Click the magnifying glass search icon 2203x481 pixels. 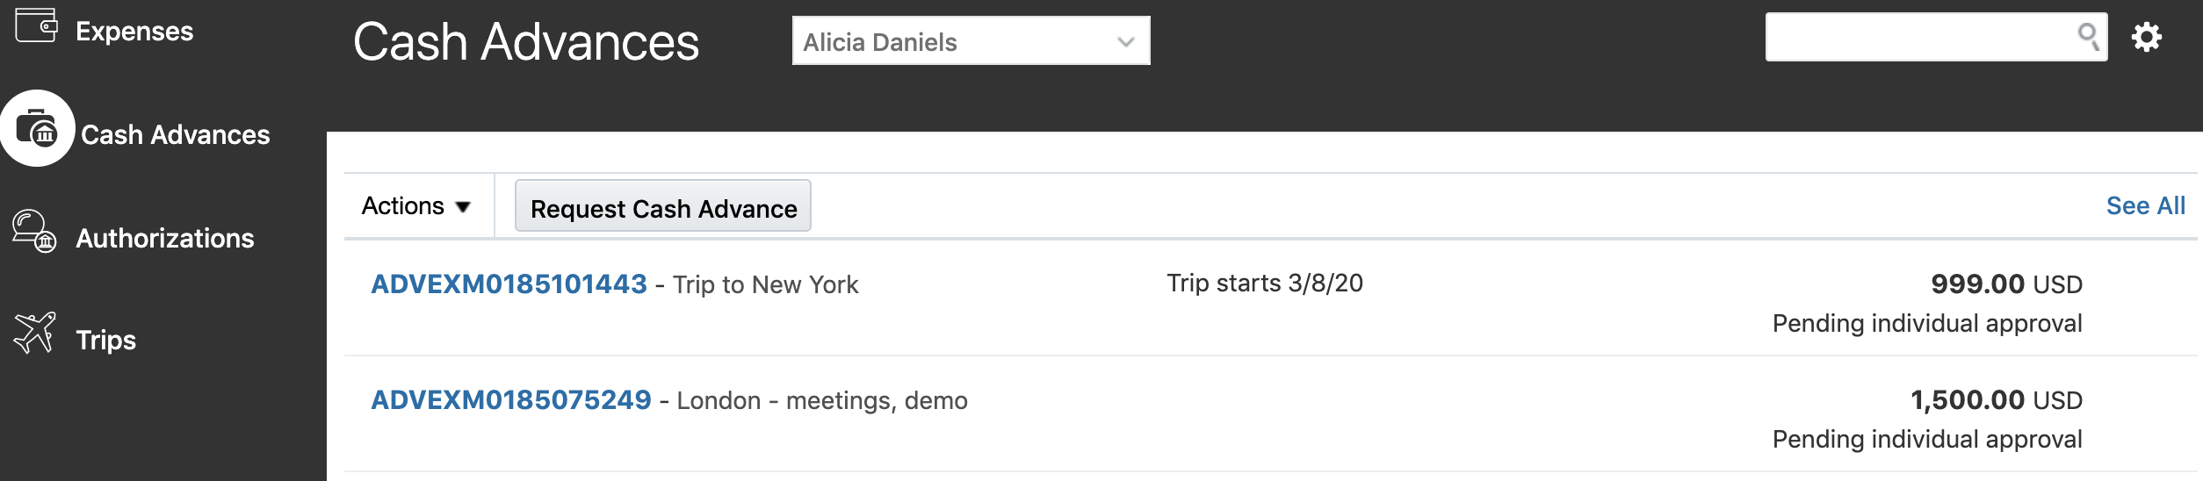click(x=2088, y=37)
